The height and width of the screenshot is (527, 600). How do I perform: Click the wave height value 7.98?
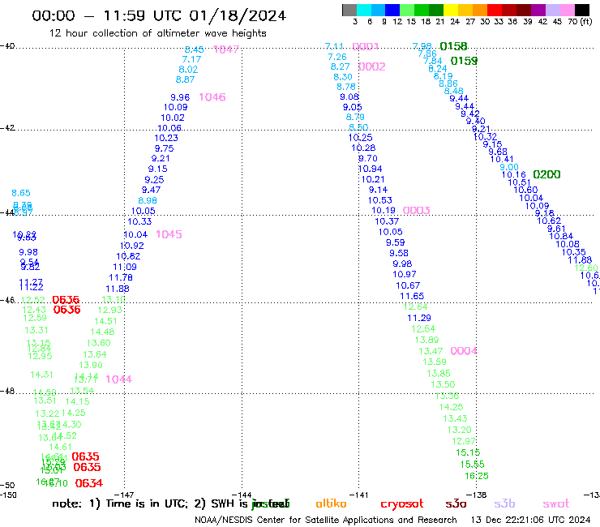click(x=422, y=46)
